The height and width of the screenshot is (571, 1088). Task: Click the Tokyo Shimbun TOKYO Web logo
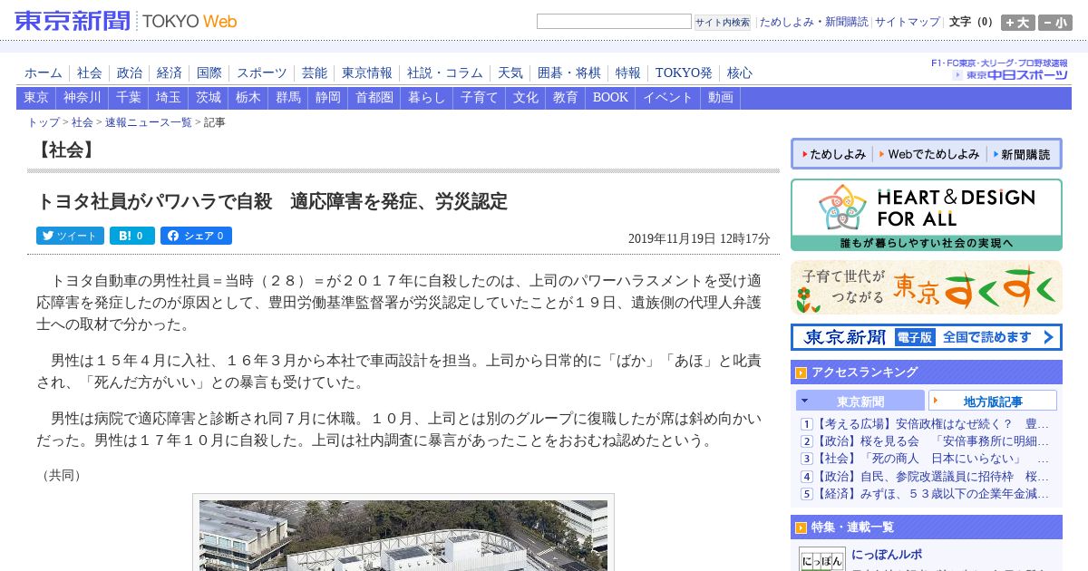coord(126,21)
